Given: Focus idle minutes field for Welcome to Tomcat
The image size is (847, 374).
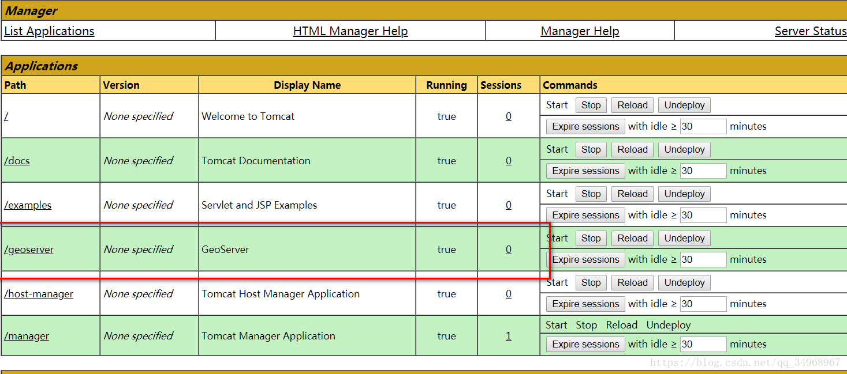Looking at the screenshot, I should [703, 126].
